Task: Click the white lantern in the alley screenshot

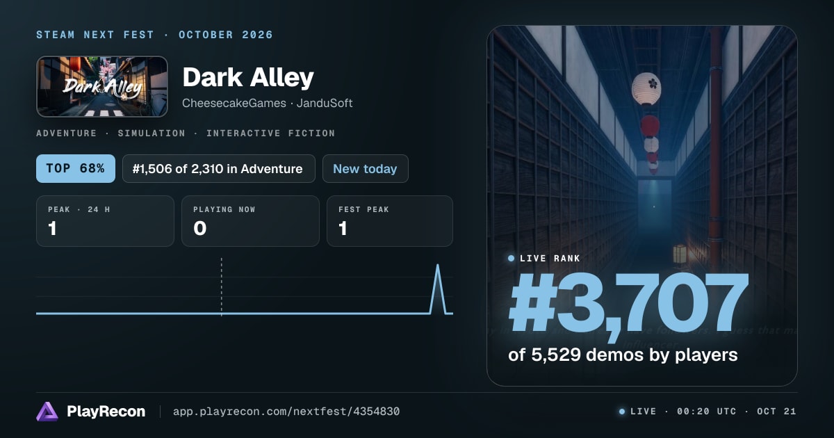Action: (x=646, y=88)
